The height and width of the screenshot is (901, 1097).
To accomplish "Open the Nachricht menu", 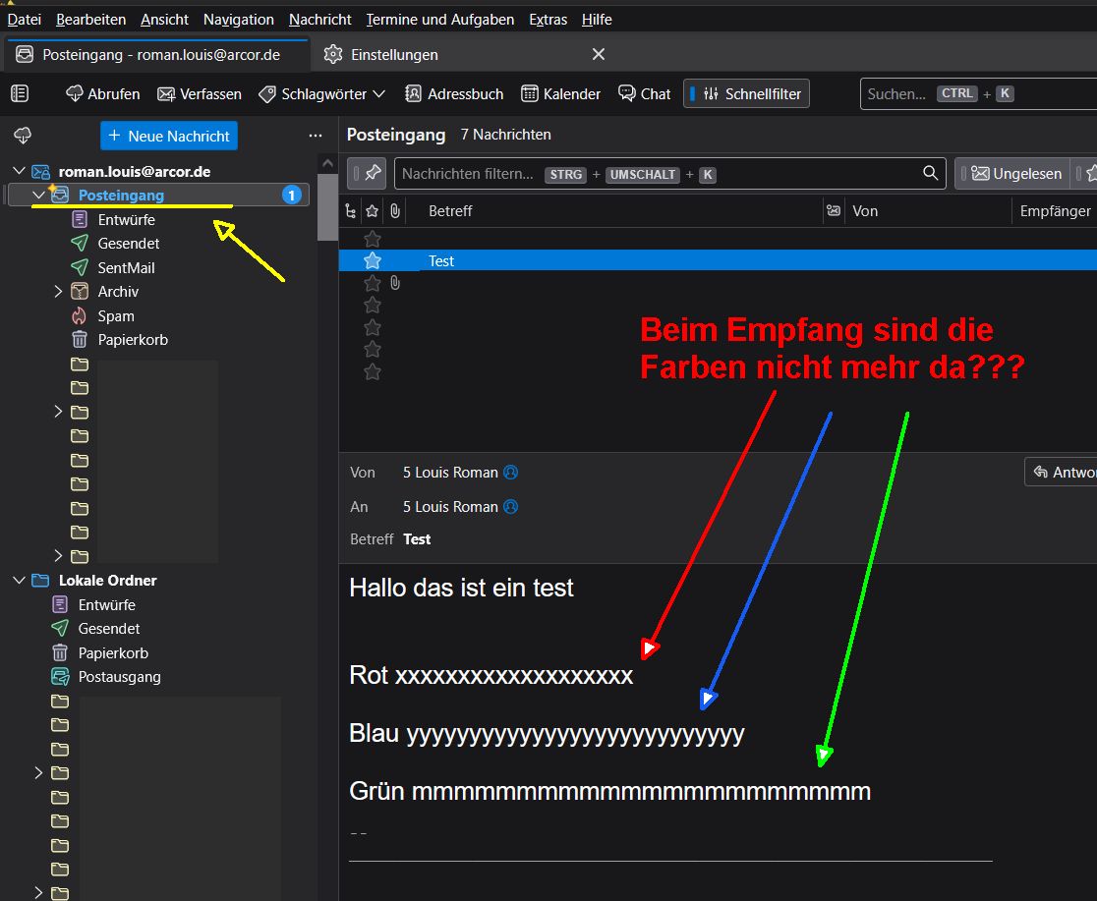I will click(x=320, y=20).
